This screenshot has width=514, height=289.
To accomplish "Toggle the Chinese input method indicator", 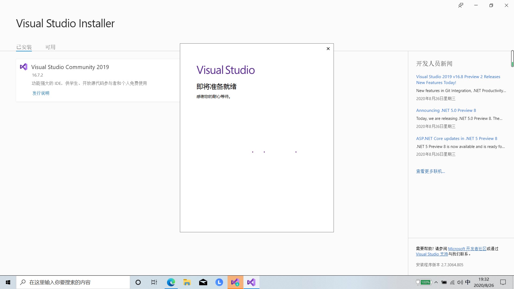I will pos(468,282).
